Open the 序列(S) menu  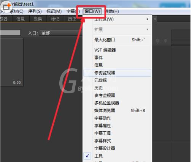tap(35, 11)
